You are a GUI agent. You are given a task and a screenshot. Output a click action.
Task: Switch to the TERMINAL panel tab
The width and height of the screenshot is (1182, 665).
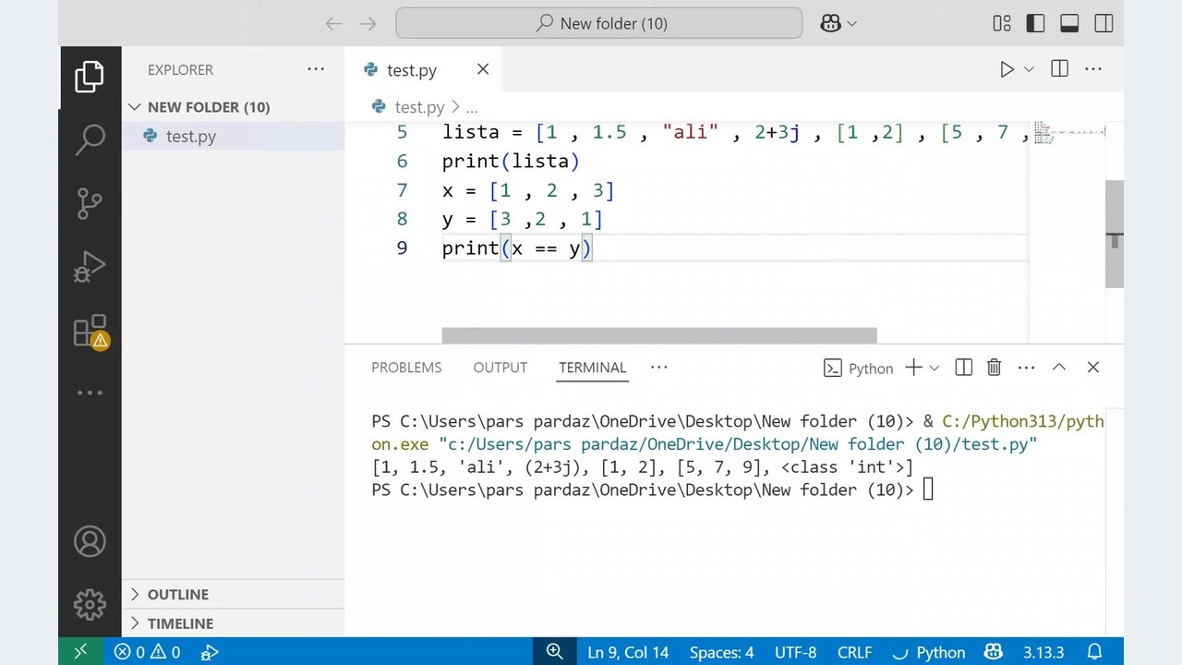coord(593,368)
